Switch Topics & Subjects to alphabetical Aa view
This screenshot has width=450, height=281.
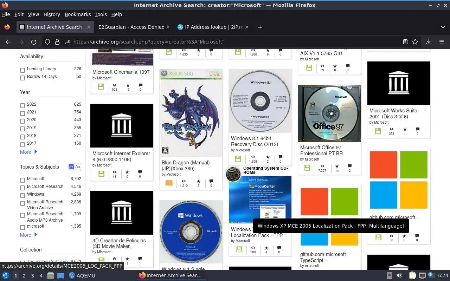78,167
